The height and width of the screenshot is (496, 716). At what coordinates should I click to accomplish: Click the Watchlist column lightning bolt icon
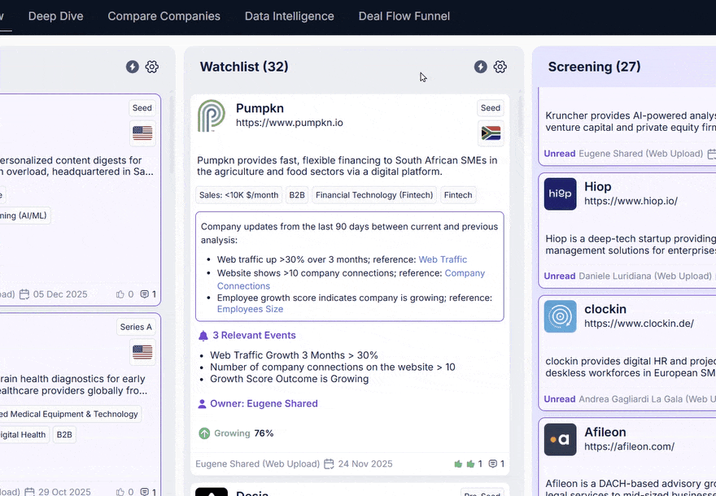click(481, 67)
